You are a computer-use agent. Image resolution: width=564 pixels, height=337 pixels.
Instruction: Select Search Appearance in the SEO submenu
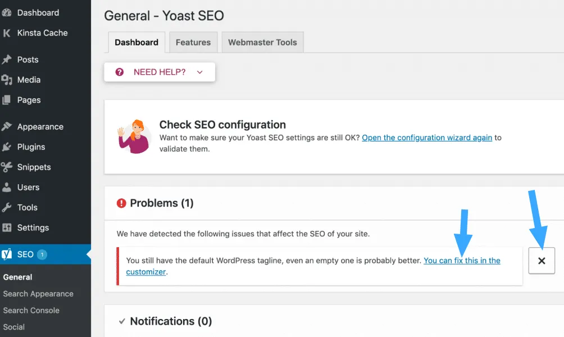[x=39, y=293]
